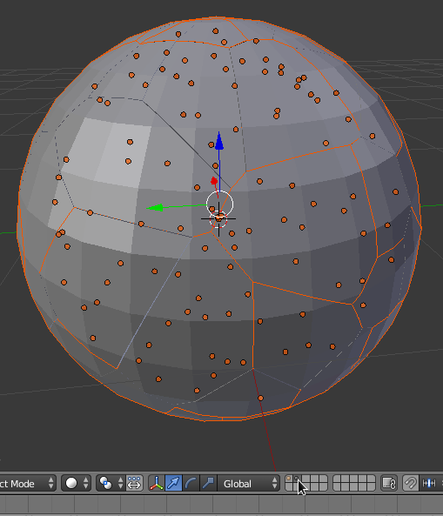
Task: Open the pivot point selector
Action: point(111,484)
